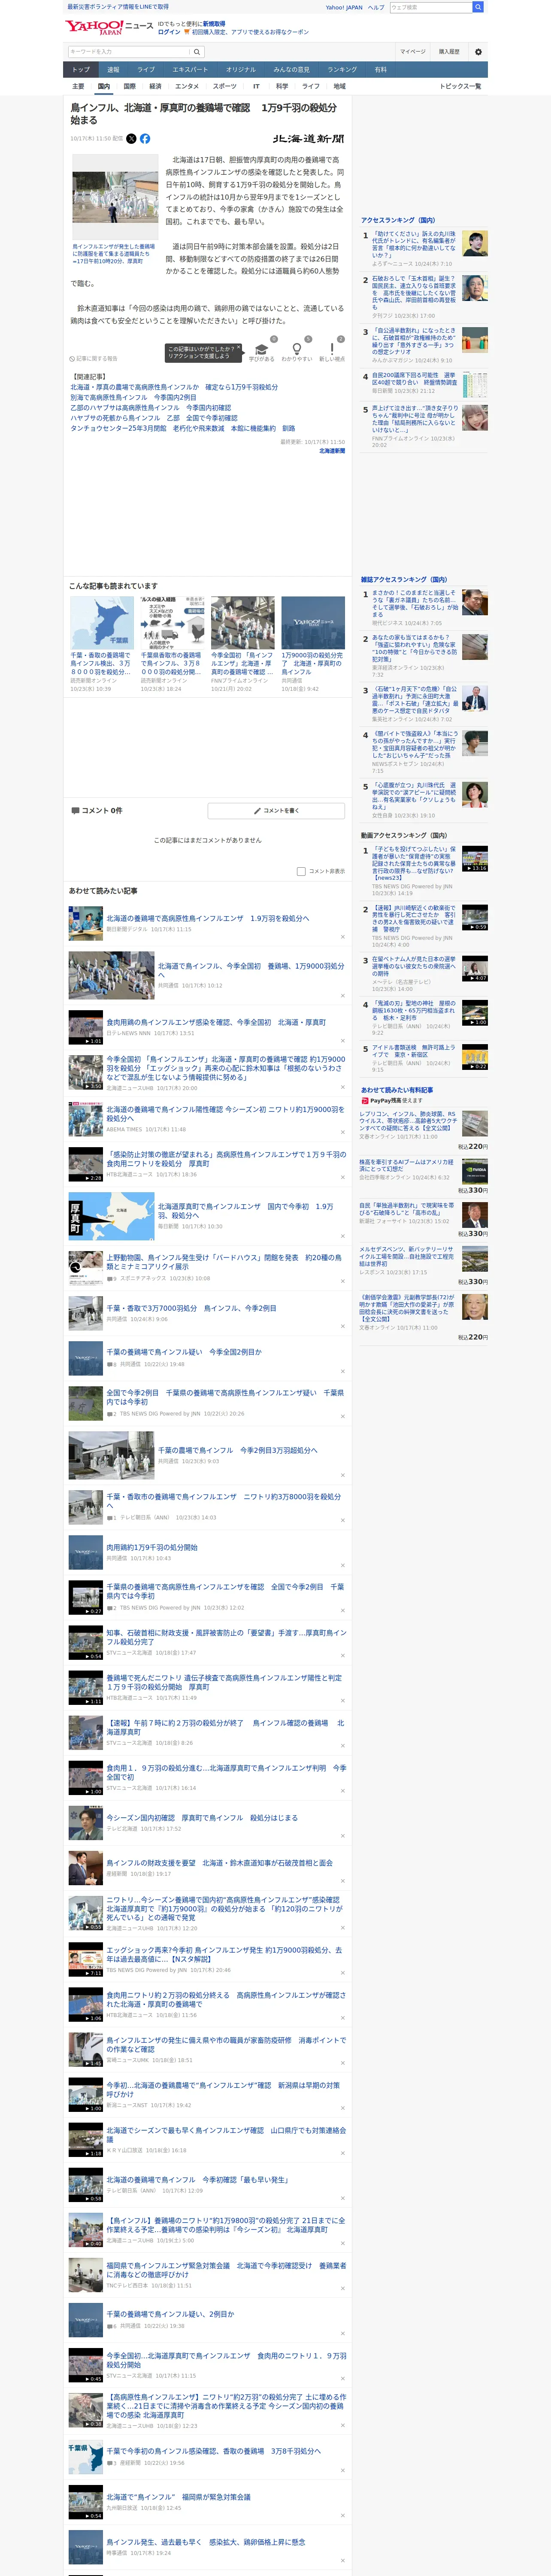Dismiss the 朝日新聞デジタル 1.9万羽 recommended article
Image resolution: width=551 pixels, height=2576 pixels.
(x=342, y=937)
